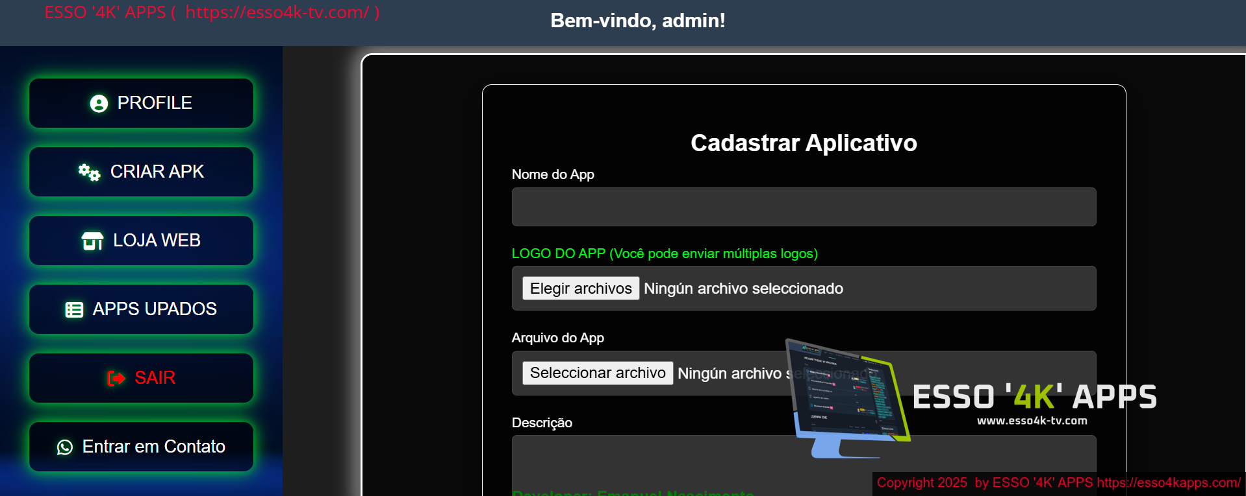The height and width of the screenshot is (496, 1246).
Task: Click the WhatsApp icon beside Entrar em Contato
Action: [65, 447]
